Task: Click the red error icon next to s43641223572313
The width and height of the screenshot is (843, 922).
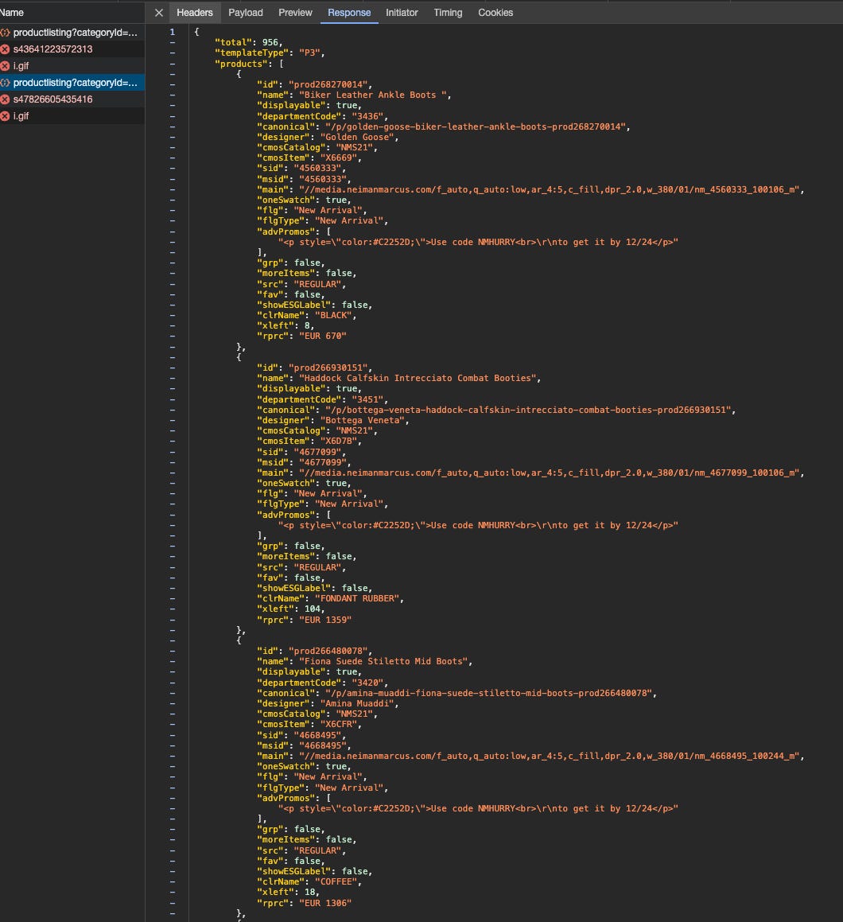Action: [x=7, y=49]
